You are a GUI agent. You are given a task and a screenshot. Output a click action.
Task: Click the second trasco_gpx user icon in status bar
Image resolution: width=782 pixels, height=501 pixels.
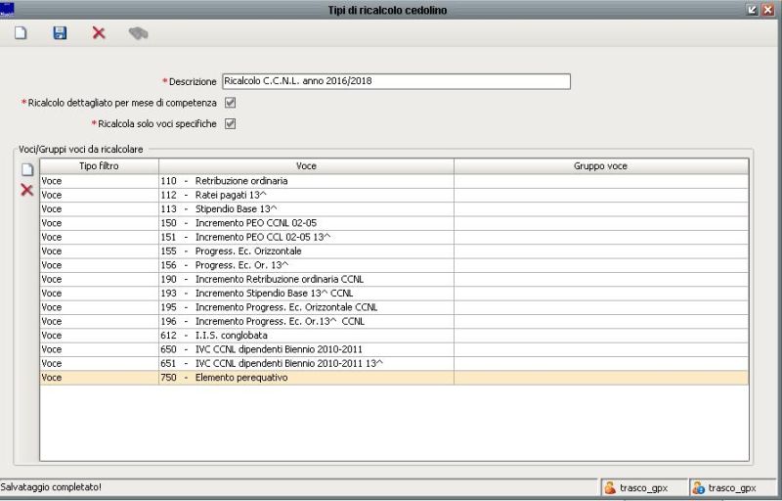699,486
